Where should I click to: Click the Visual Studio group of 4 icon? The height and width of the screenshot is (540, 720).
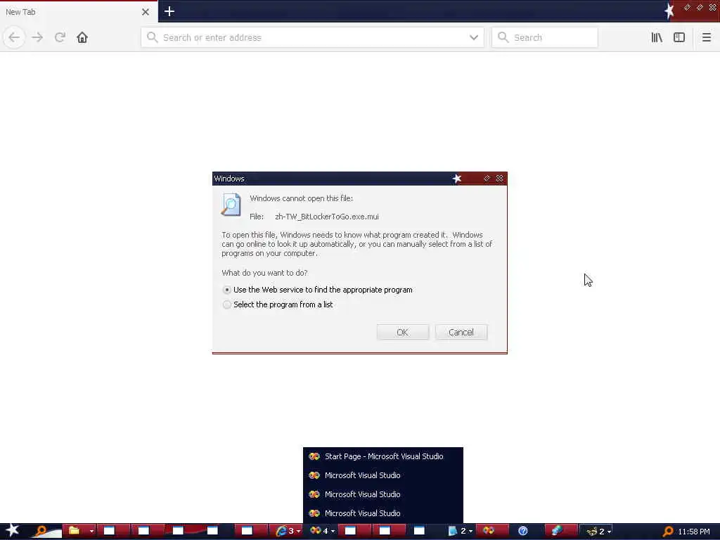click(x=316, y=531)
